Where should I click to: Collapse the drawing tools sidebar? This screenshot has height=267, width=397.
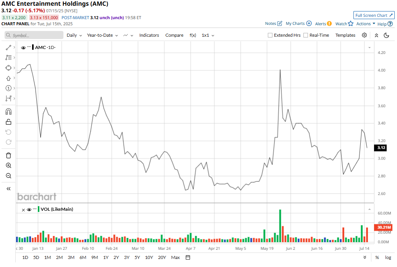8,189
